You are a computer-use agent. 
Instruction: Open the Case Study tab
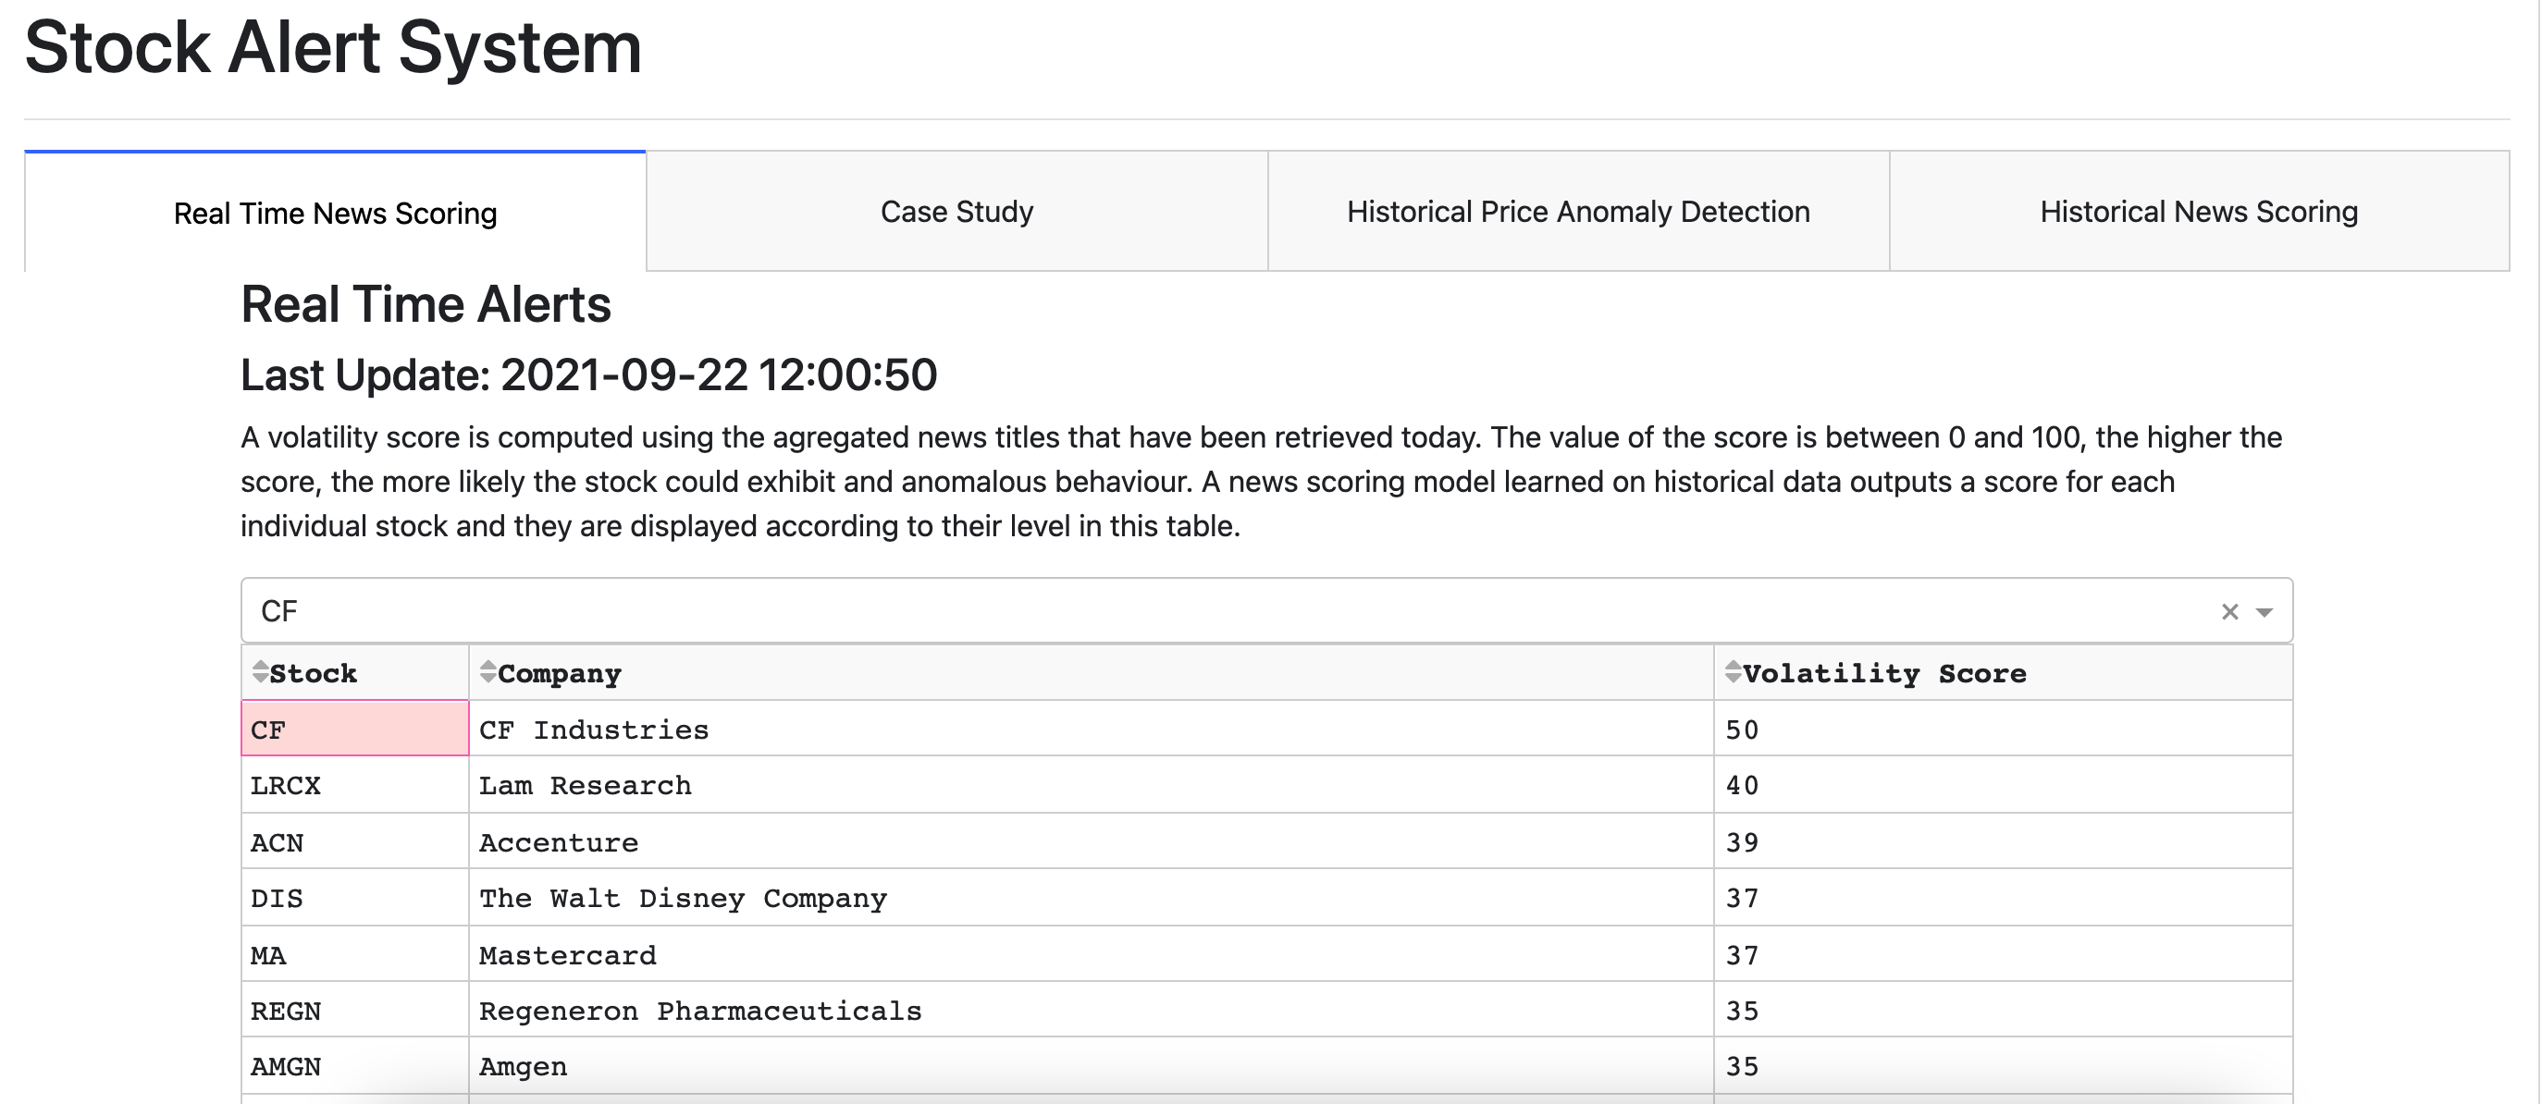[x=957, y=211]
